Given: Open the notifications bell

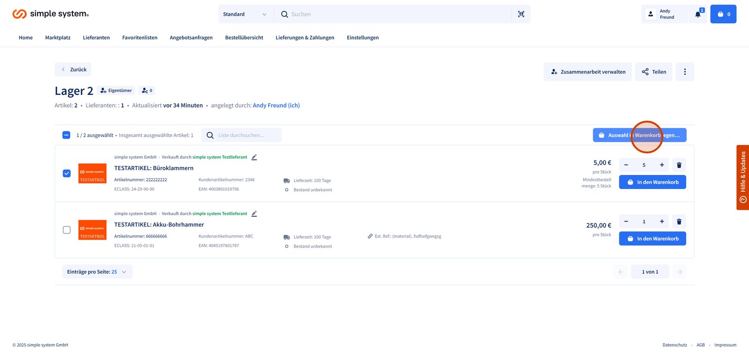Looking at the screenshot, I should (x=698, y=14).
